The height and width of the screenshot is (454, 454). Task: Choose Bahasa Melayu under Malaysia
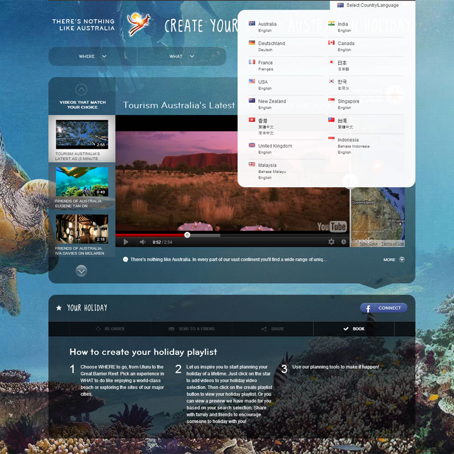(x=272, y=172)
